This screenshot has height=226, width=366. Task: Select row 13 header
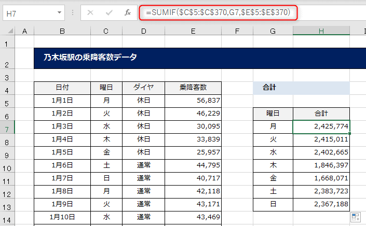point(7,205)
